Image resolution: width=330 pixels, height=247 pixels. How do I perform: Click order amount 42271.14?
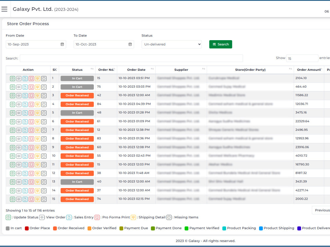[x=302, y=190]
